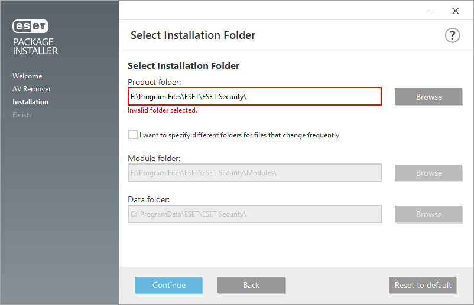Click the Module folder path field
474x305 pixels.
pos(255,173)
